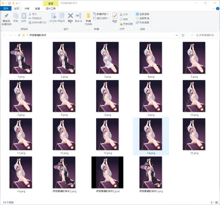
Task: Open the quick access toolbar customize arrow
Action: click(17, 3)
